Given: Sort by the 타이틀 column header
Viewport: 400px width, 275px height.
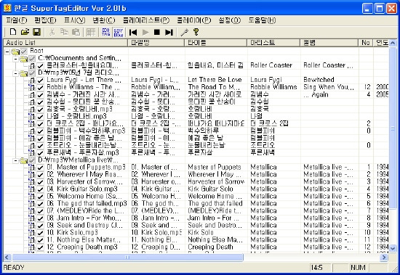Looking at the screenshot, I should [216, 43].
